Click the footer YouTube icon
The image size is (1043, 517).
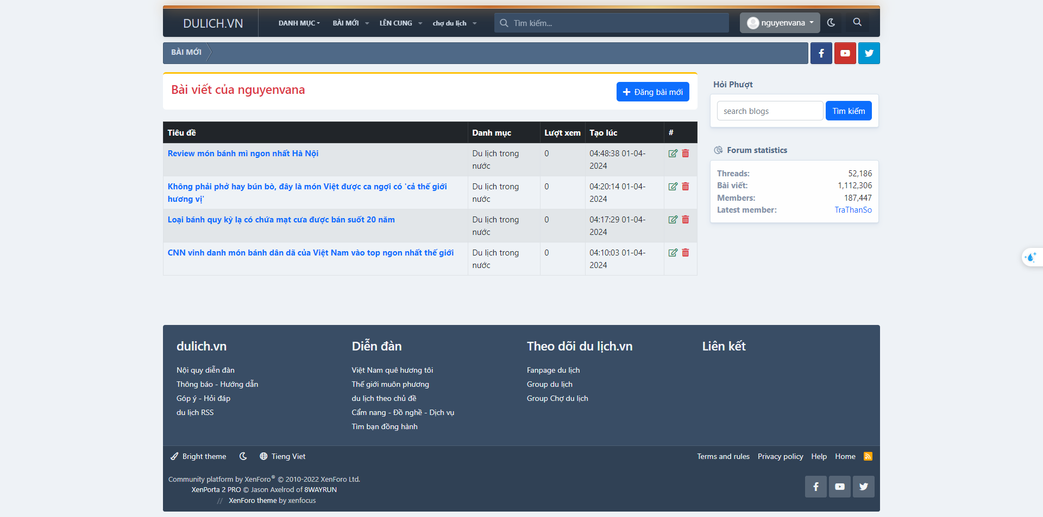click(x=840, y=487)
